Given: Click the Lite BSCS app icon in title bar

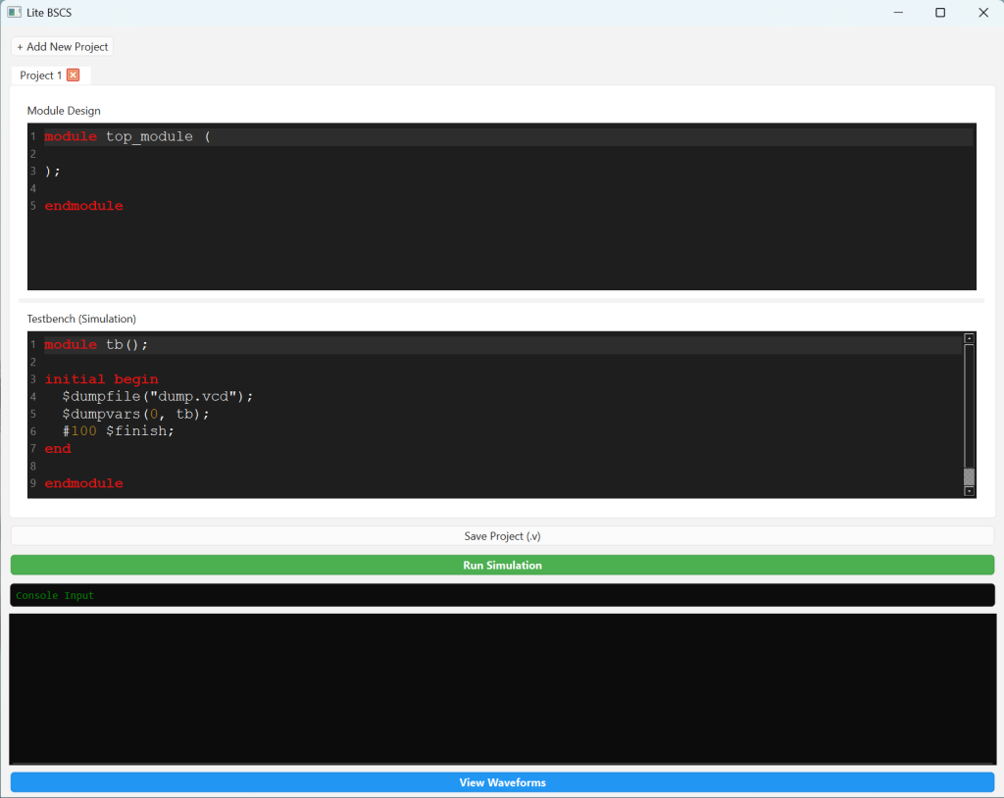Looking at the screenshot, I should 14,13.
